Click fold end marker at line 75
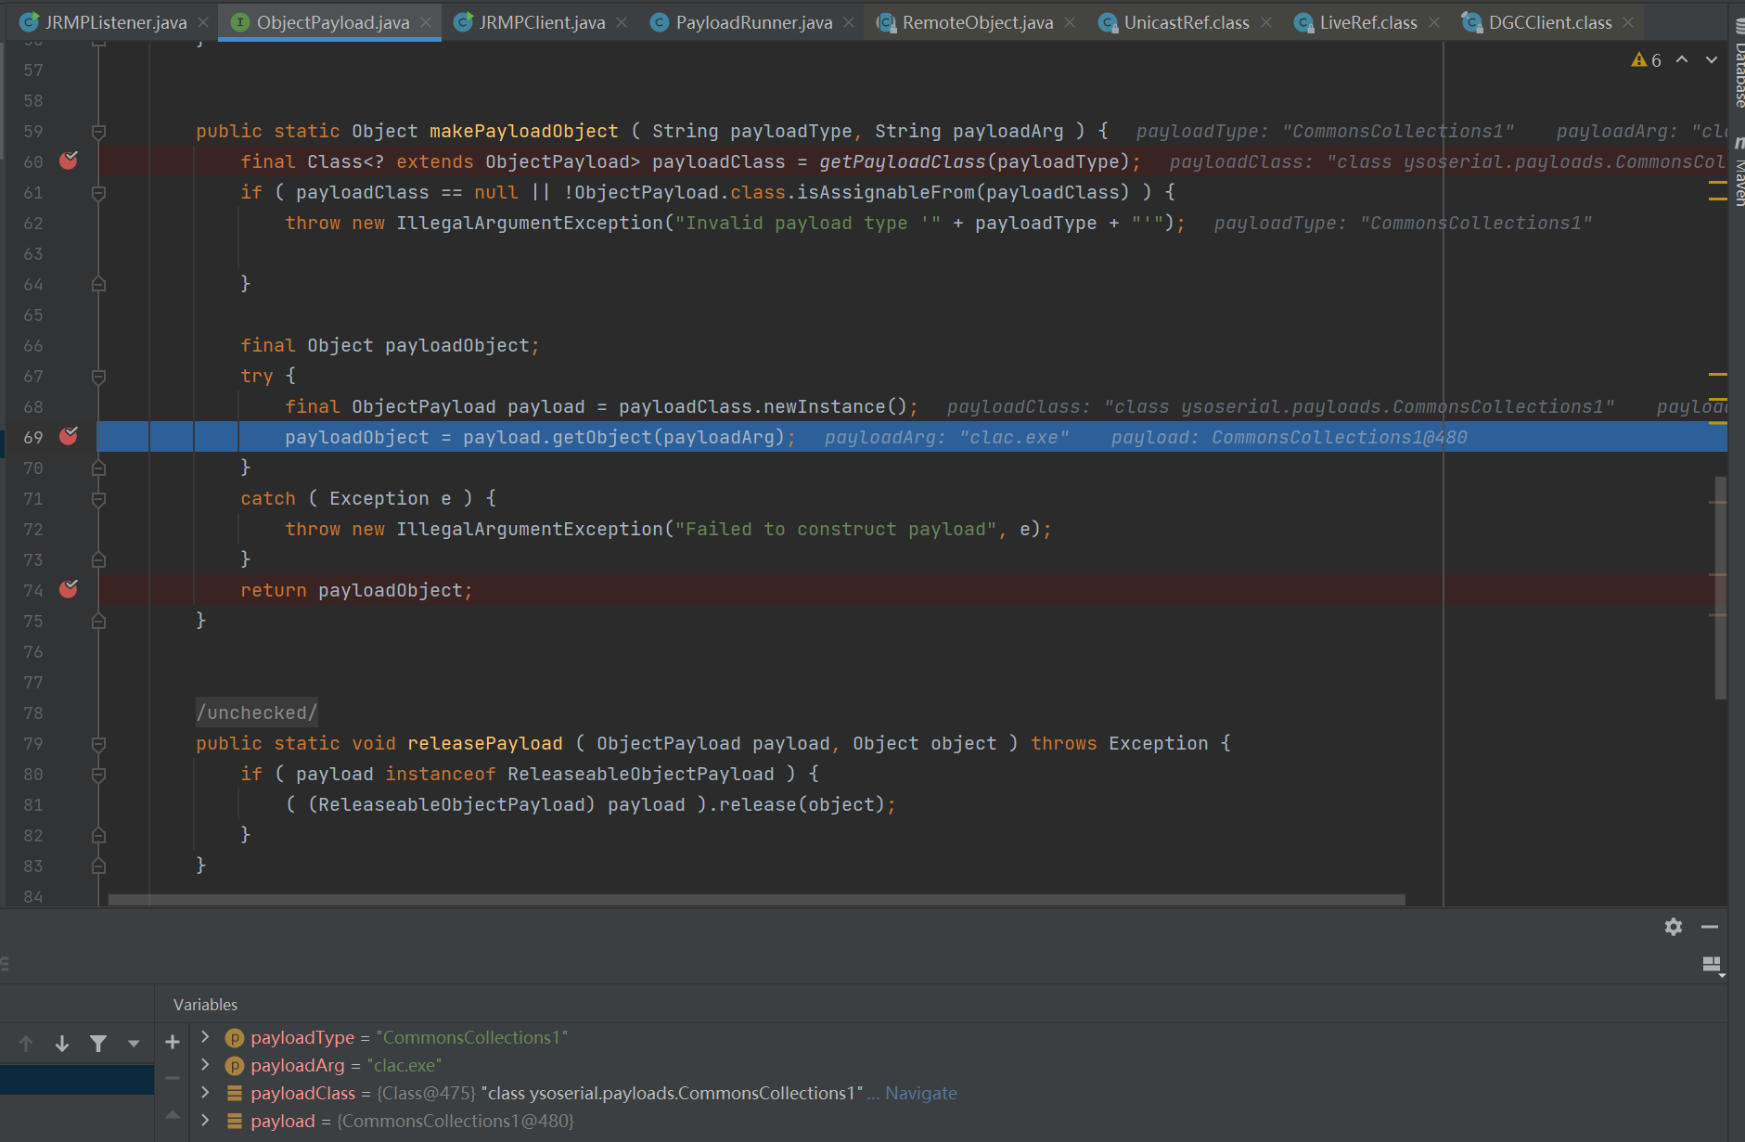This screenshot has width=1745, height=1142. [99, 622]
